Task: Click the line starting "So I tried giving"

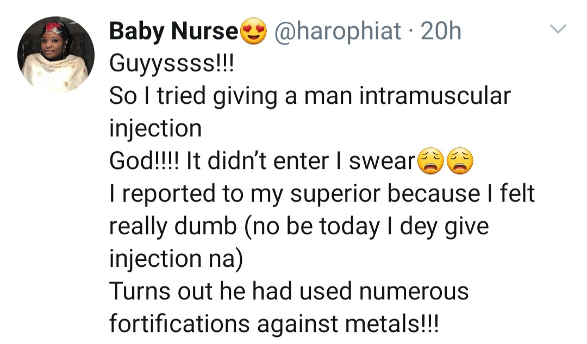Action: (x=310, y=97)
